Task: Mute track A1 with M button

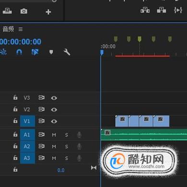Action: pos(54,135)
